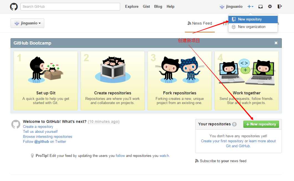Switch to the News Feed tab

click(200, 24)
